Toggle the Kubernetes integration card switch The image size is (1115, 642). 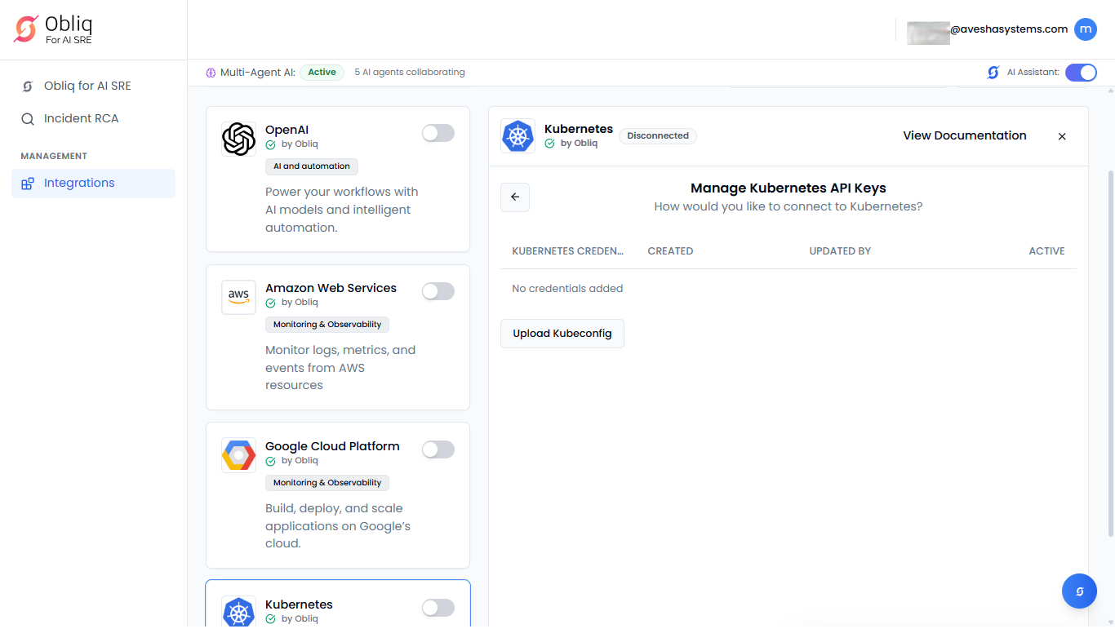pyautogui.click(x=438, y=608)
